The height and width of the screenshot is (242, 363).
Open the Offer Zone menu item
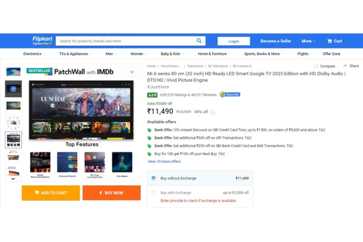(x=331, y=54)
